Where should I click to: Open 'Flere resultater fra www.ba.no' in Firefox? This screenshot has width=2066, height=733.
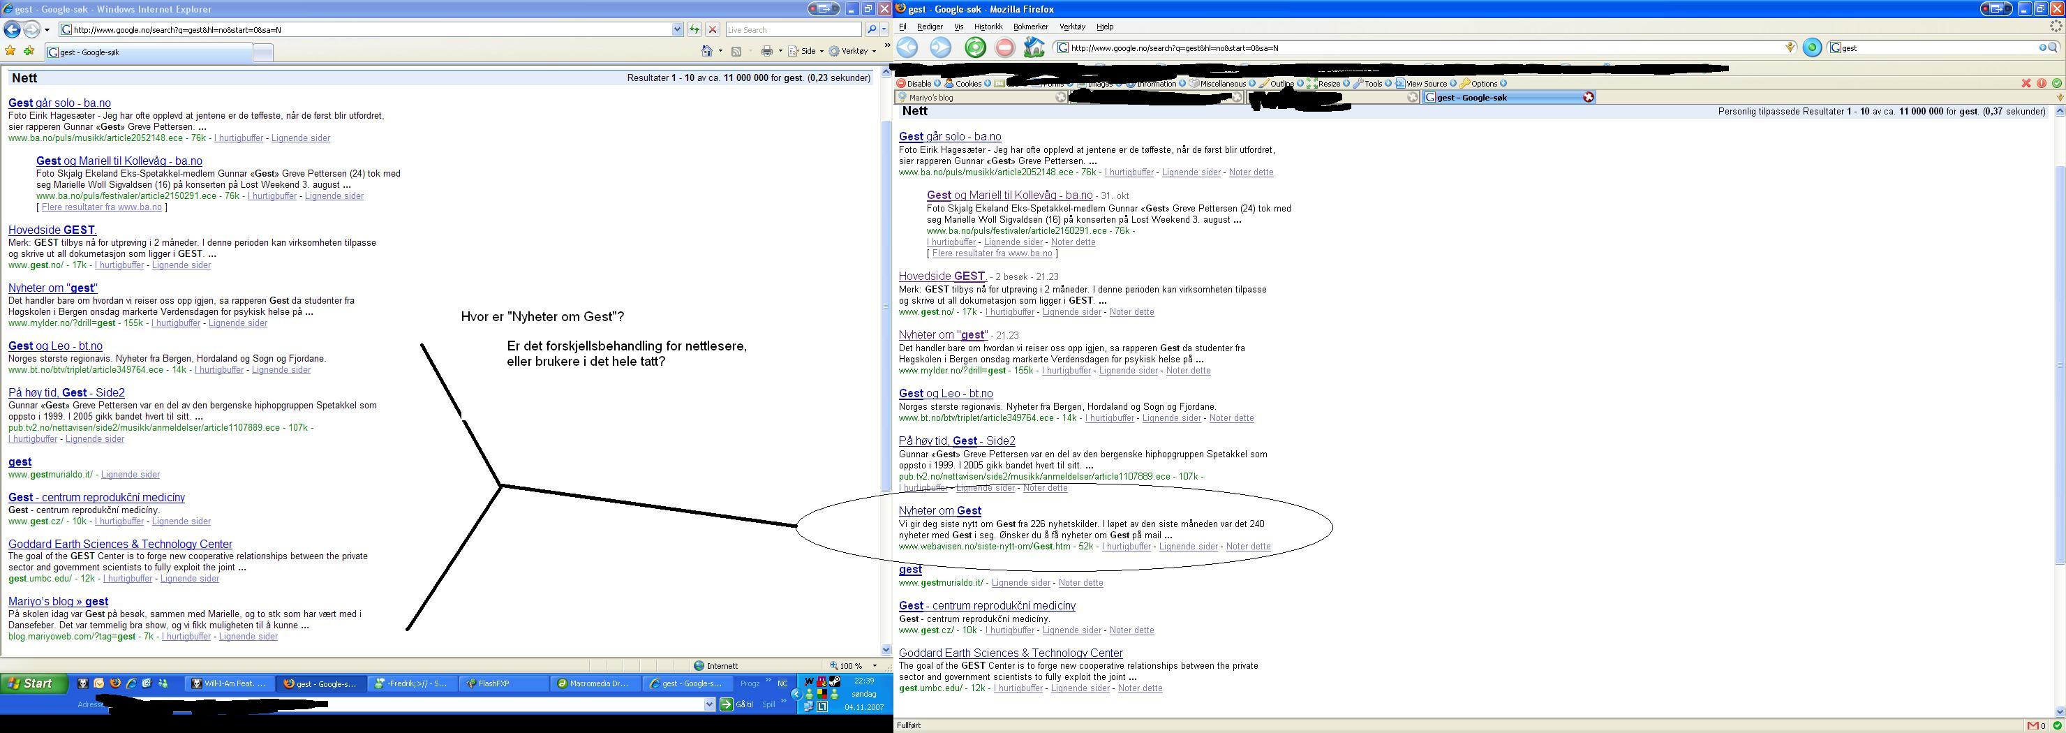[992, 253]
